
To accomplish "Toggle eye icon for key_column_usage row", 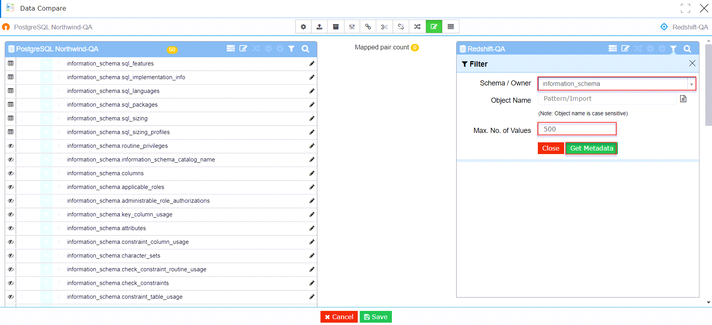I will (11, 214).
